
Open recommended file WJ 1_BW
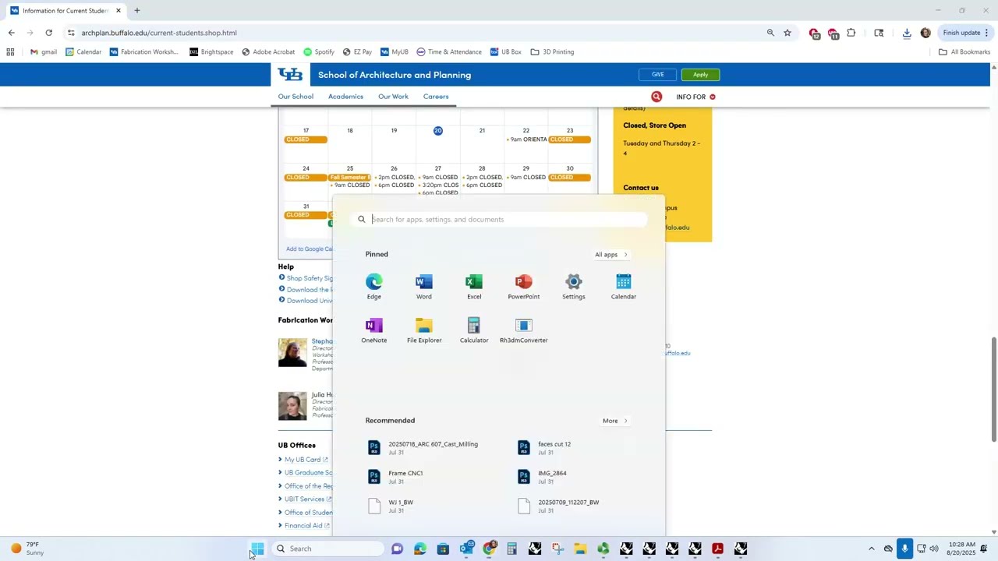tap(392, 506)
